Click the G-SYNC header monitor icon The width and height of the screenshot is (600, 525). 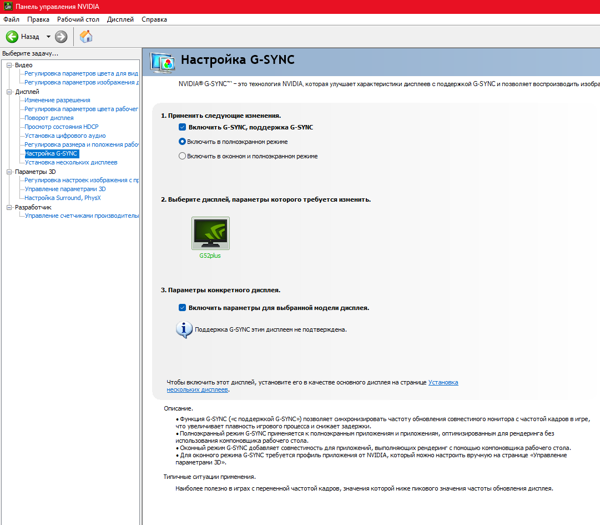tap(162, 61)
